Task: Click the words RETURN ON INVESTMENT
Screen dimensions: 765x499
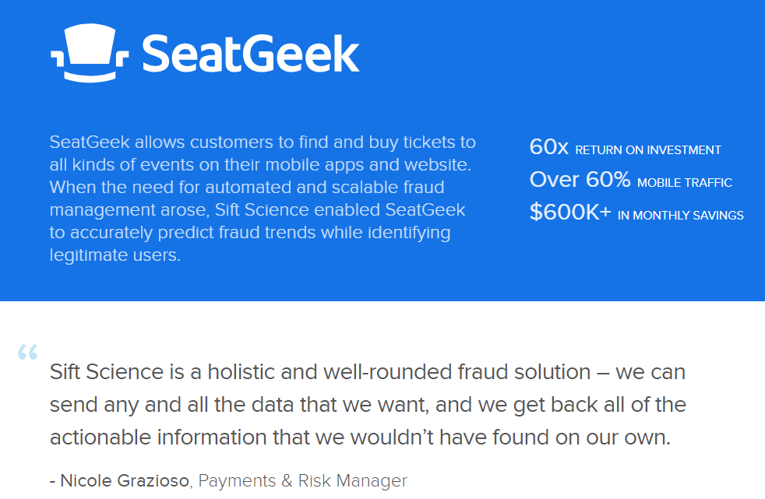Action: coord(648,150)
